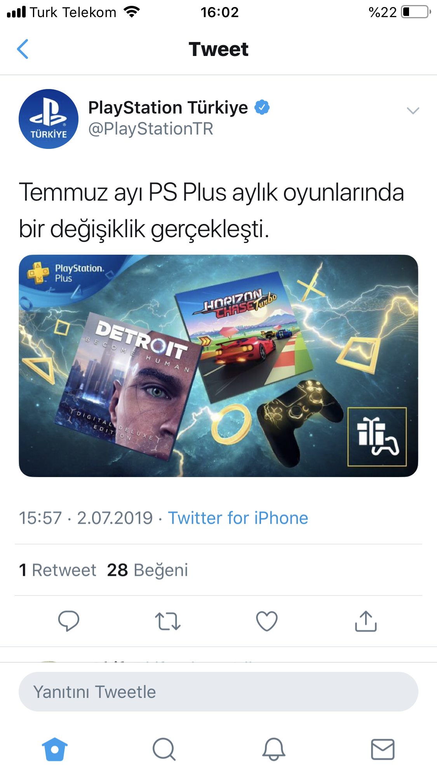Open the Search tab magnifier icon
This screenshot has width=437, height=778.
[x=164, y=749]
